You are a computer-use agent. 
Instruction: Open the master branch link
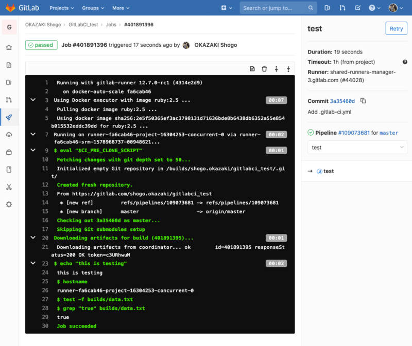(x=389, y=133)
